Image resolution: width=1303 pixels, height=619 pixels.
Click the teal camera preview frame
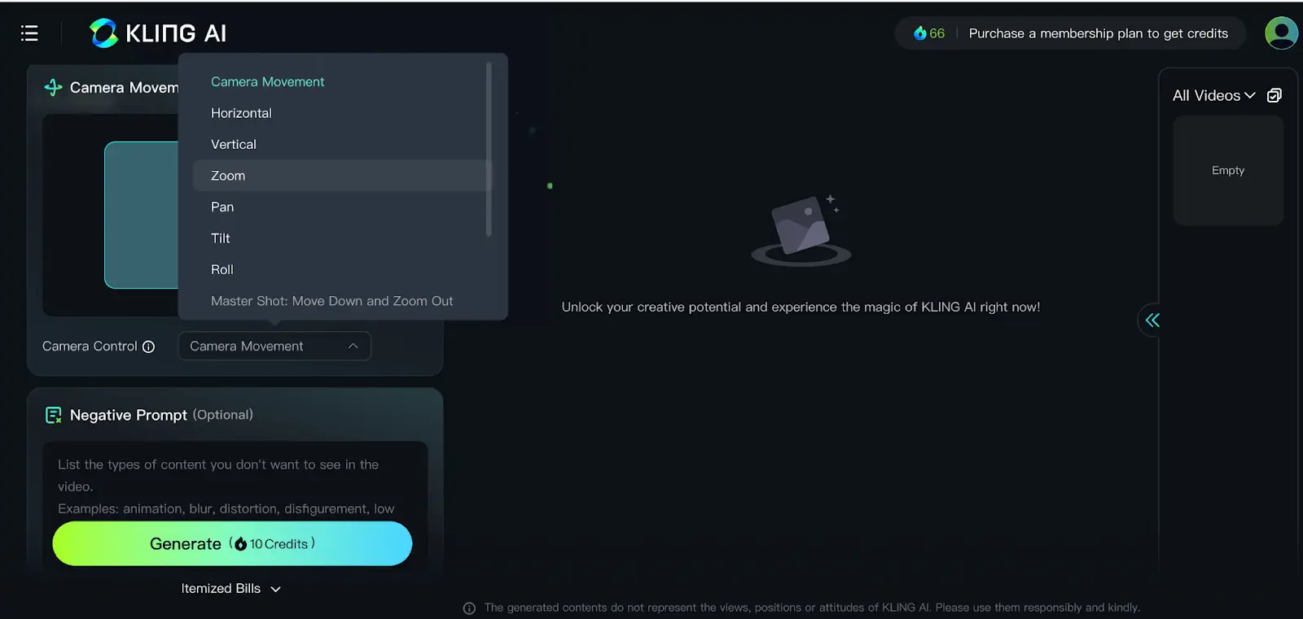[142, 215]
